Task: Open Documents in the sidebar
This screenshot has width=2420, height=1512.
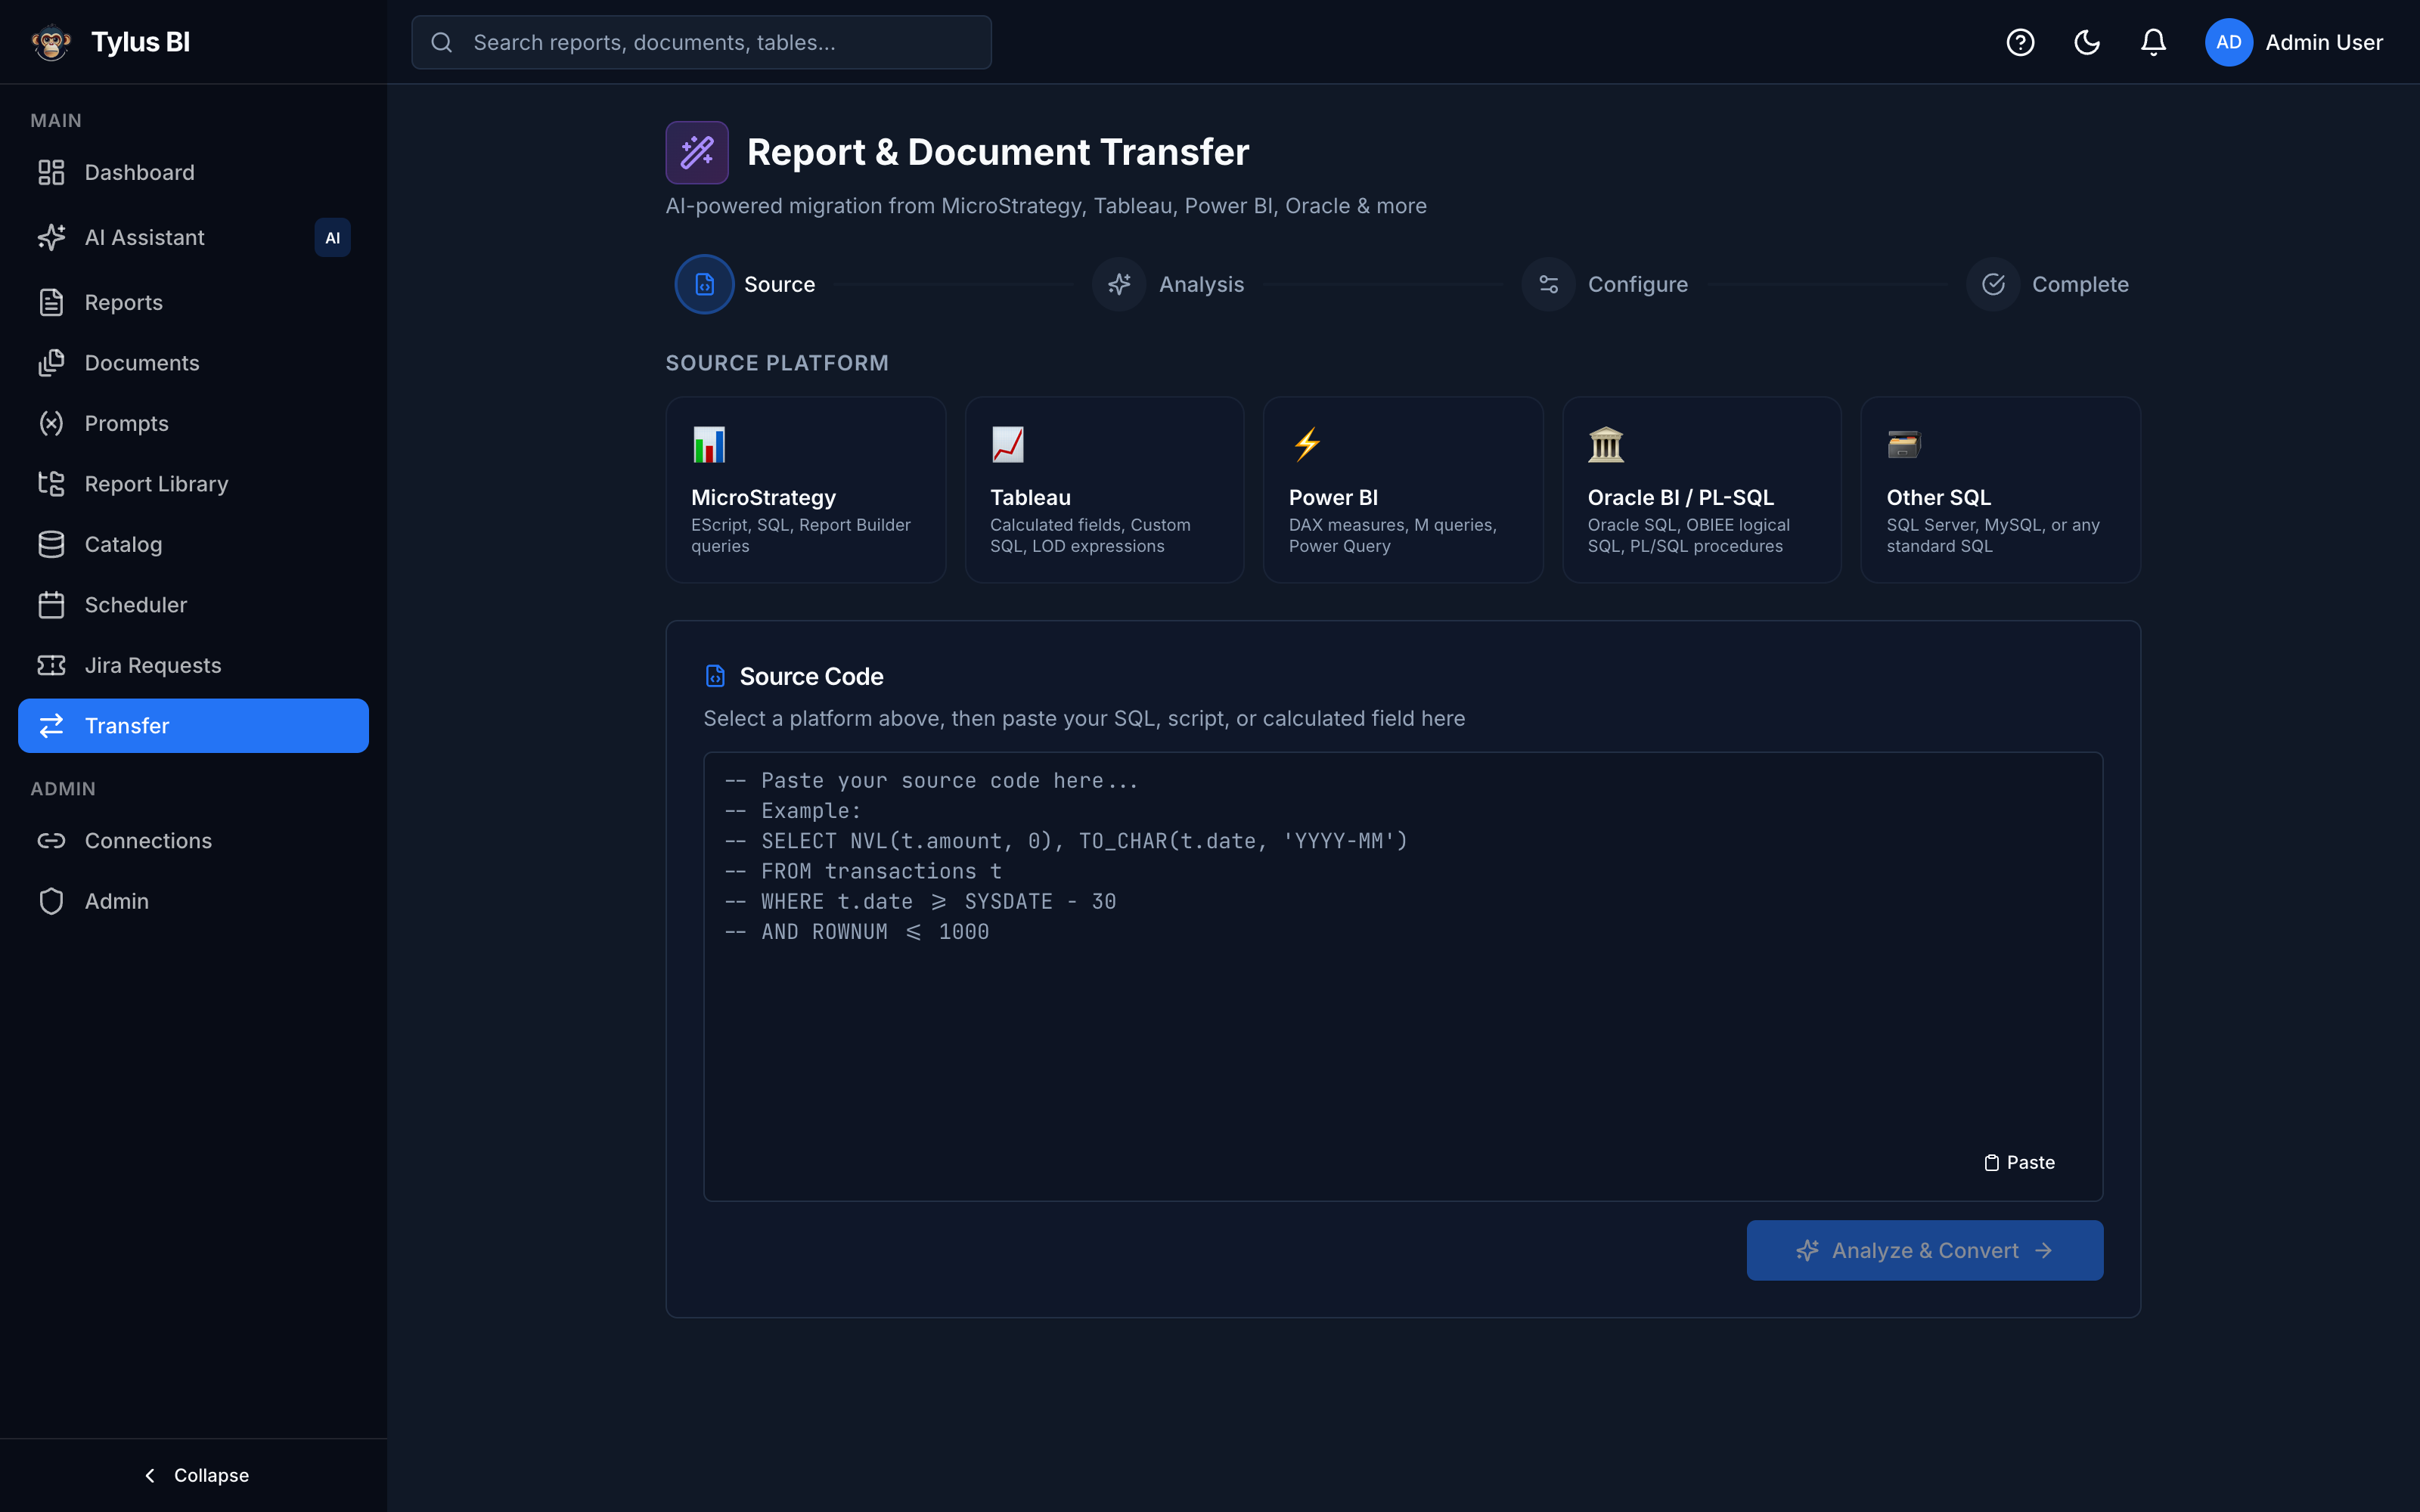Action: coord(193,363)
